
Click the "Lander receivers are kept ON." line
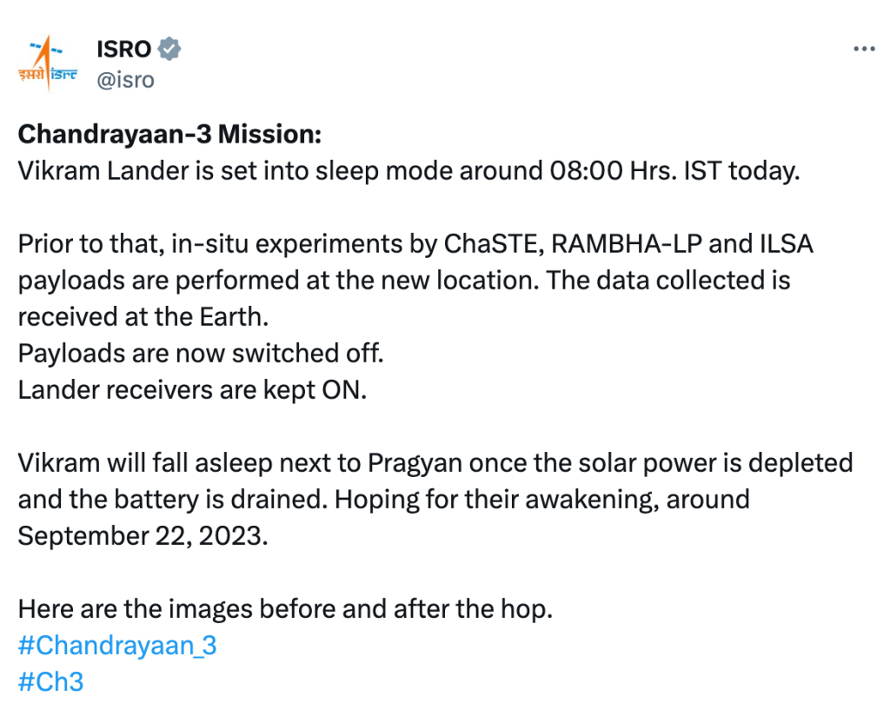point(193,389)
